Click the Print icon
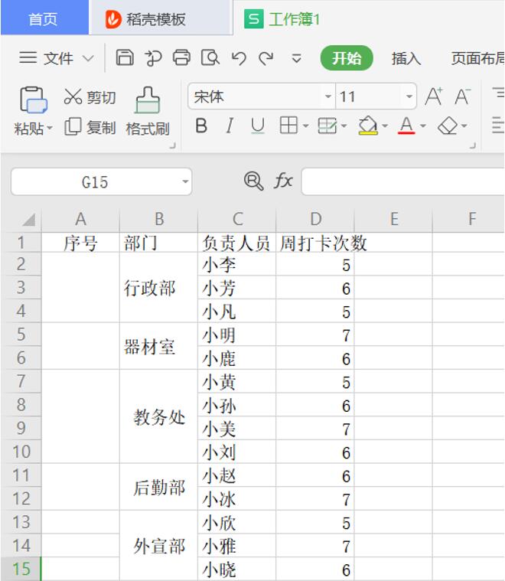Viewport: 505px width, 581px height. tap(181, 57)
